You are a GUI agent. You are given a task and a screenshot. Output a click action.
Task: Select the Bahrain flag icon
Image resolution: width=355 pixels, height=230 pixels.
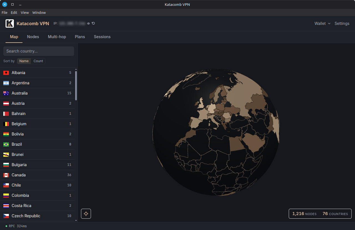[6, 114]
